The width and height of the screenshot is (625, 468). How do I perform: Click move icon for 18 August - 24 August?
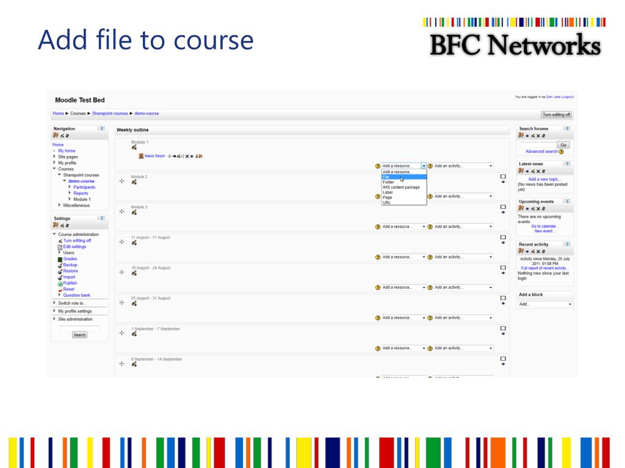(x=121, y=272)
